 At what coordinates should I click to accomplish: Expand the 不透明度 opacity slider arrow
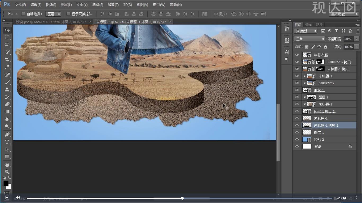(x=356, y=39)
